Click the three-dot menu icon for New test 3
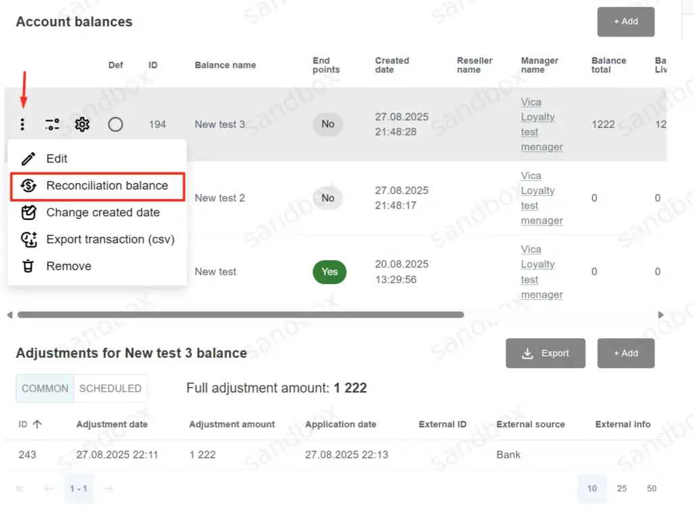The image size is (693, 508). click(x=23, y=124)
